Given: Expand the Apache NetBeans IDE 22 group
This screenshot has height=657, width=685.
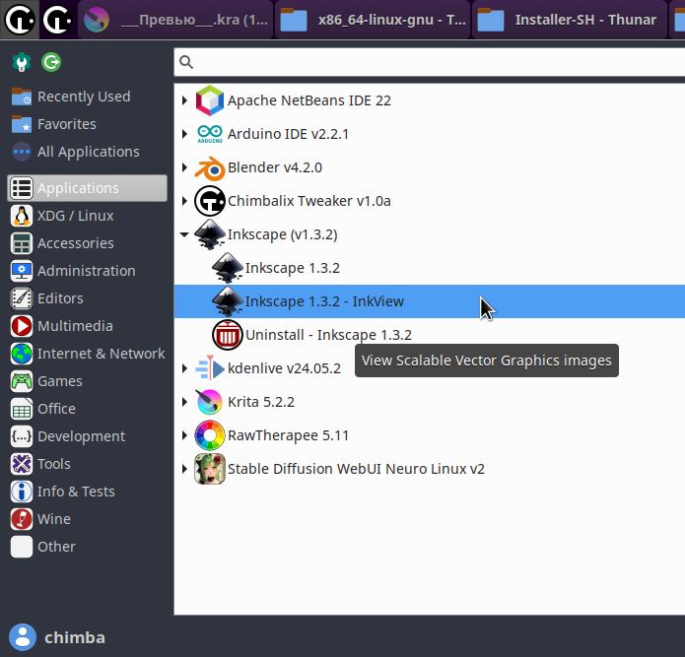Looking at the screenshot, I should 184,100.
